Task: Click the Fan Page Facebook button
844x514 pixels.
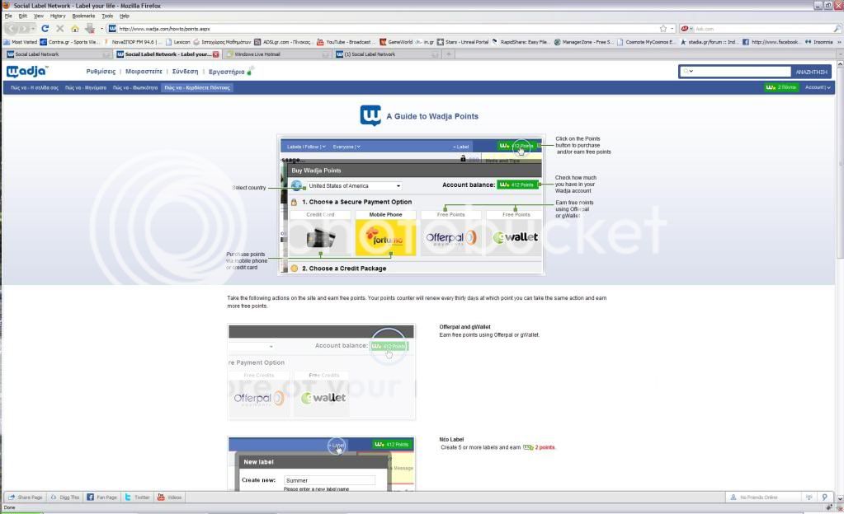Action: [x=101, y=498]
